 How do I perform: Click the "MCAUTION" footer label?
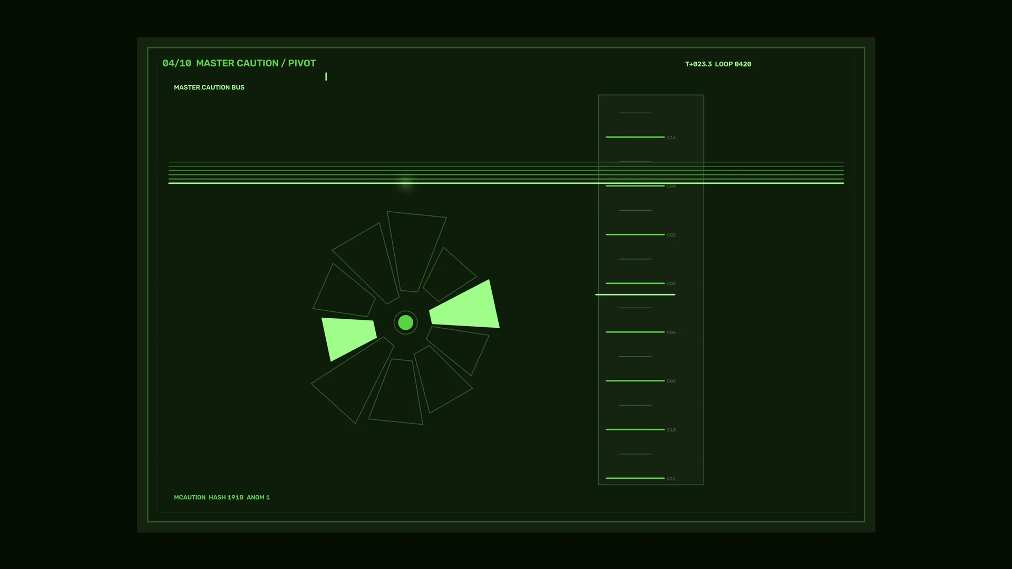point(190,497)
